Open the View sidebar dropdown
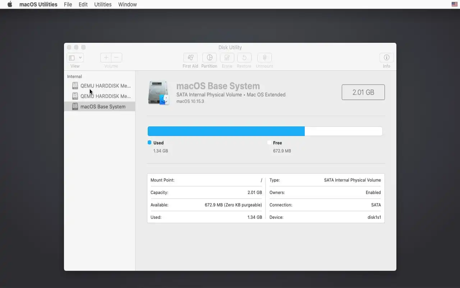 [x=75, y=58]
